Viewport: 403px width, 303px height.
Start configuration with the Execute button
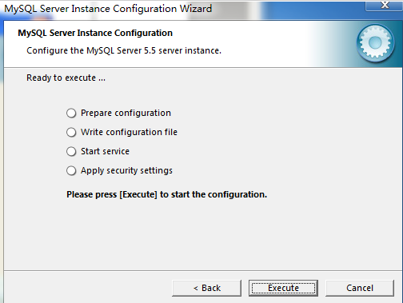pyautogui.click(x=283, y=288)
